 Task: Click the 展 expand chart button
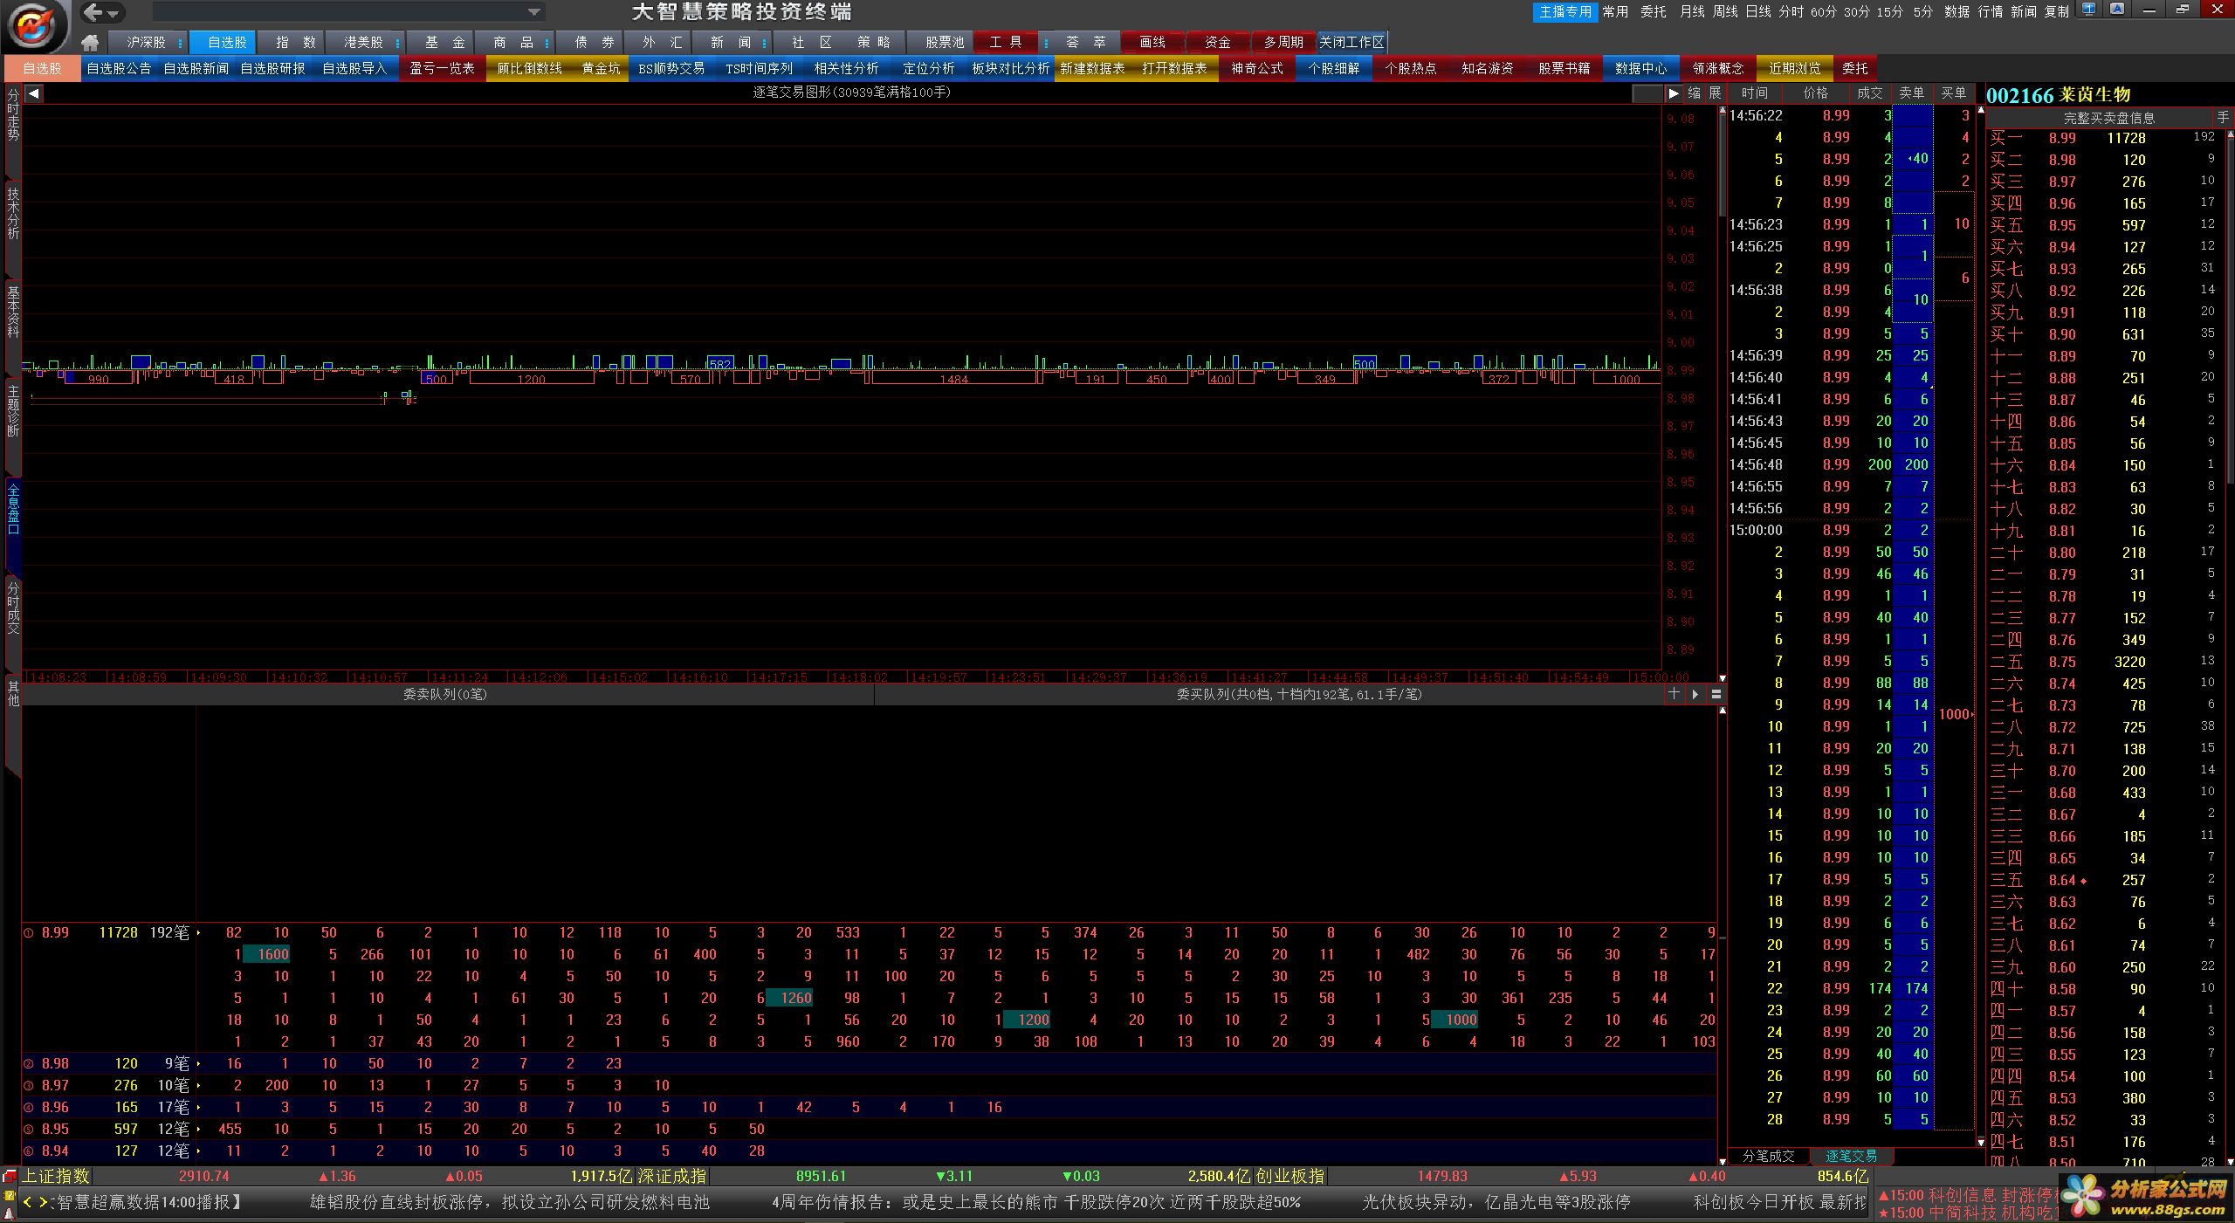pos(1714,93)
